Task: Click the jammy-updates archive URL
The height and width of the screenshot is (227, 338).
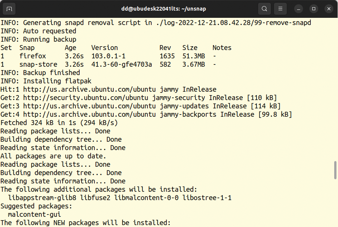Action: [89, 106]
